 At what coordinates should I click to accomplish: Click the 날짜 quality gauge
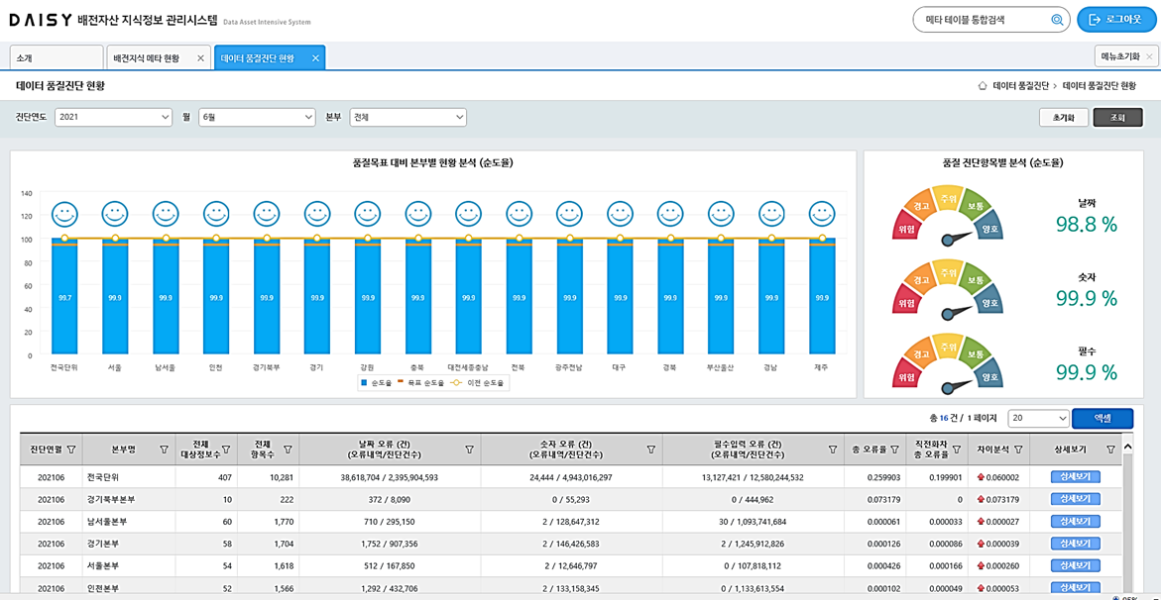(x=947, y=216)
